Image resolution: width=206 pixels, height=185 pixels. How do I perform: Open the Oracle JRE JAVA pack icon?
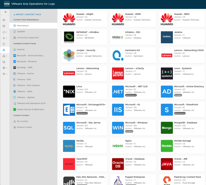(x=167, y=164)
